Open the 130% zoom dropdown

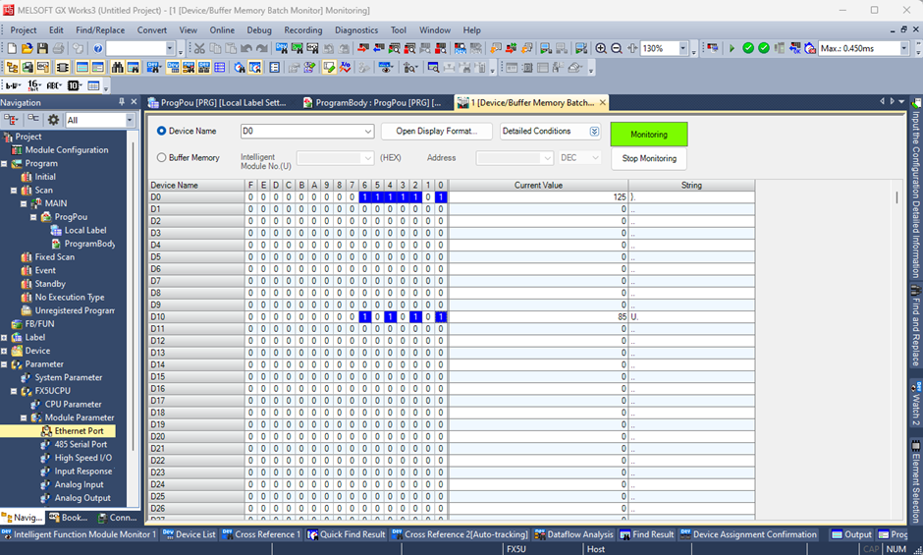(x=683, y=48)
